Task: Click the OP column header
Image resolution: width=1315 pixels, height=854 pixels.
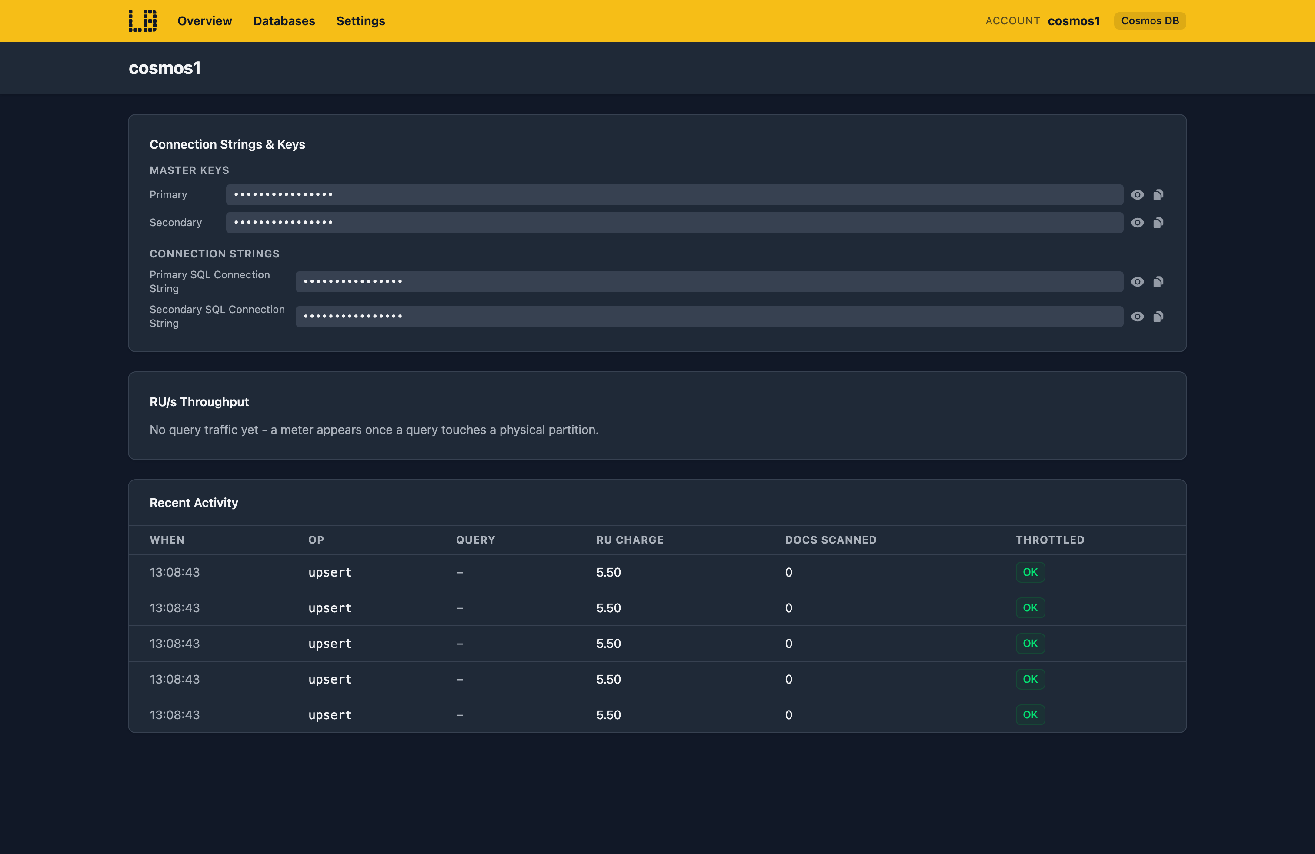Action: click(x=316, y=540)
